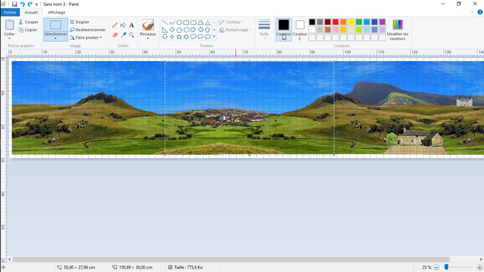Choose the Fill bucket tool
484x272 pixels.
[x=123, y=25]
